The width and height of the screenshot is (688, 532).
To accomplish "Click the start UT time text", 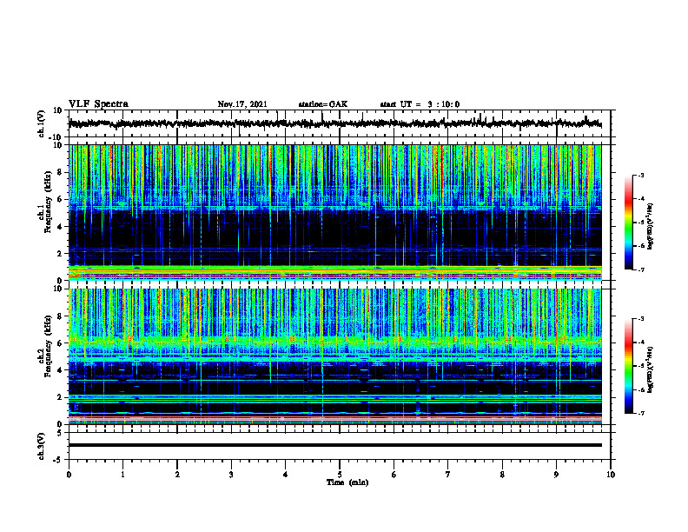I will pyautogui.click(x=420, y=104).
